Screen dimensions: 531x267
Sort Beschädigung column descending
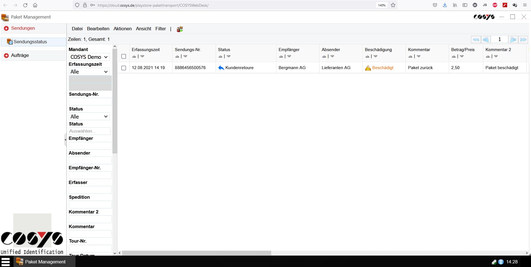pyautogui.click(x=376, y=56)
